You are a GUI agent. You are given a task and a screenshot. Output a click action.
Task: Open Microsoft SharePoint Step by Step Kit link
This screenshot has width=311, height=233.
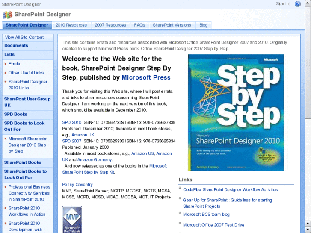tap(115, 169)
